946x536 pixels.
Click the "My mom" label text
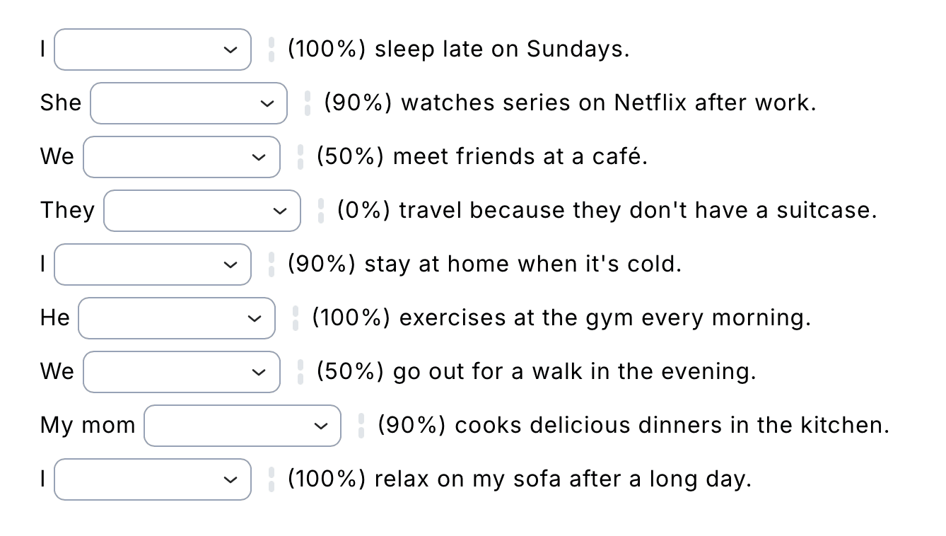tap(88, 426)
